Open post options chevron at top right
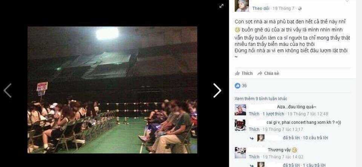The image size is (362, 167). (347, 1)
